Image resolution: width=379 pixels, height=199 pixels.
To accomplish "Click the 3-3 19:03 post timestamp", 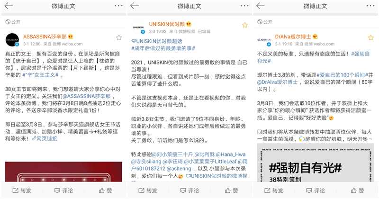I will point(158,31).
